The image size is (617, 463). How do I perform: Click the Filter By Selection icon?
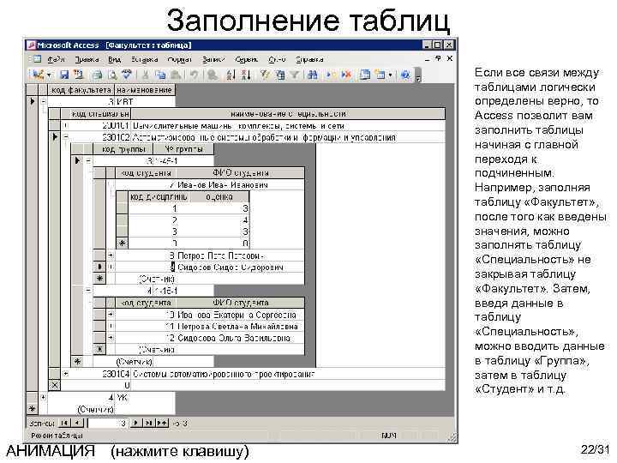coord(265,75)
